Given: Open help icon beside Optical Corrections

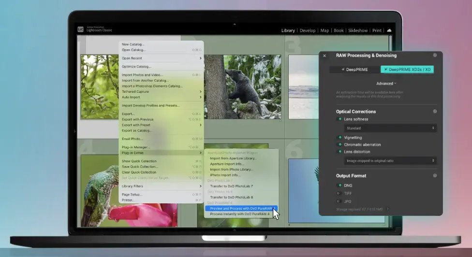Looking at the screenshot, I should (x=435, y=111).
